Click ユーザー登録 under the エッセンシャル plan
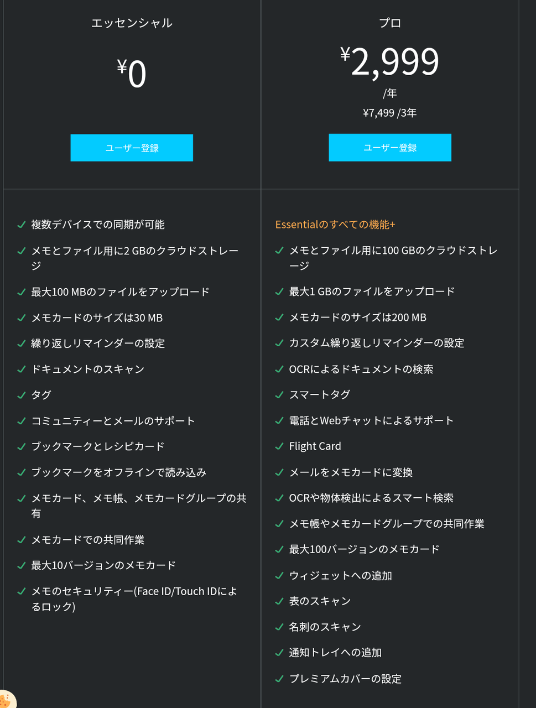 [x=132, y=148]
